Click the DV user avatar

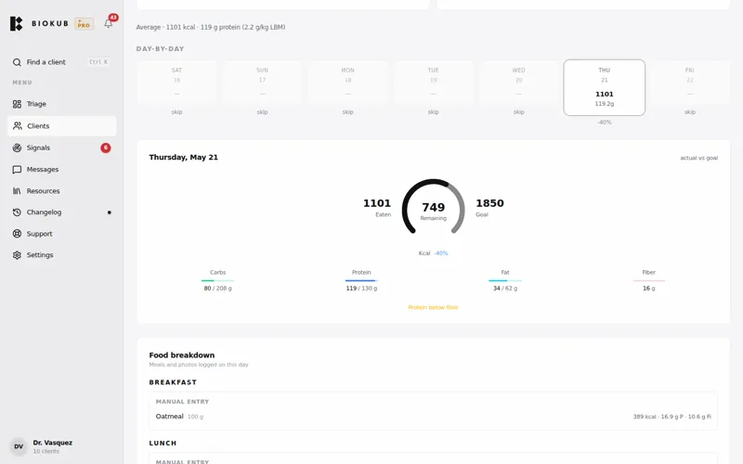[x=19, y=446]
